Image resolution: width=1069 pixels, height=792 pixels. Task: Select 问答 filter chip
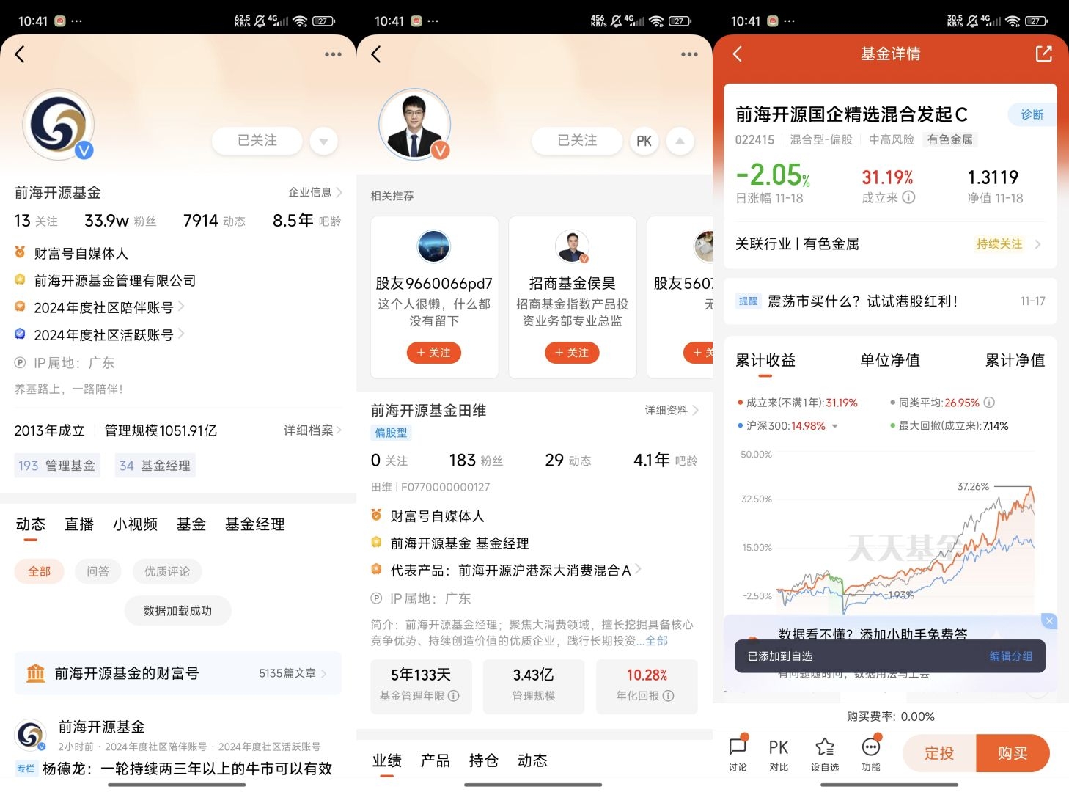[98, 571]
